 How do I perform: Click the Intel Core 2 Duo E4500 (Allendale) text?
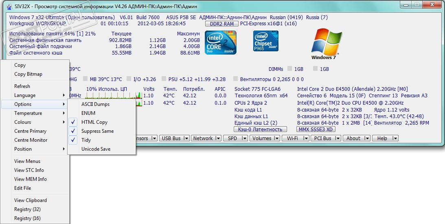(353, 89)
